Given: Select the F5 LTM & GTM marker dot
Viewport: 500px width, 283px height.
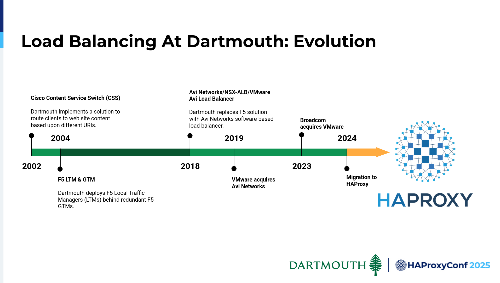Looking at the screenshot, I should 60,169.
